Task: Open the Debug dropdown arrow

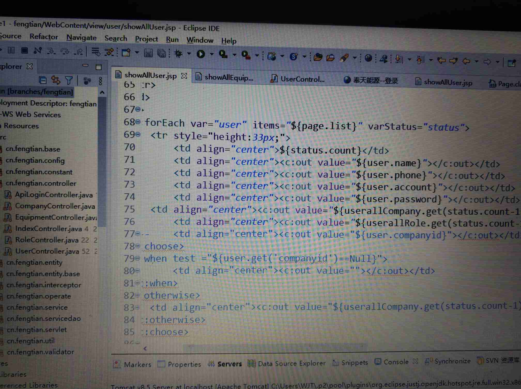Action: point(189,54)
